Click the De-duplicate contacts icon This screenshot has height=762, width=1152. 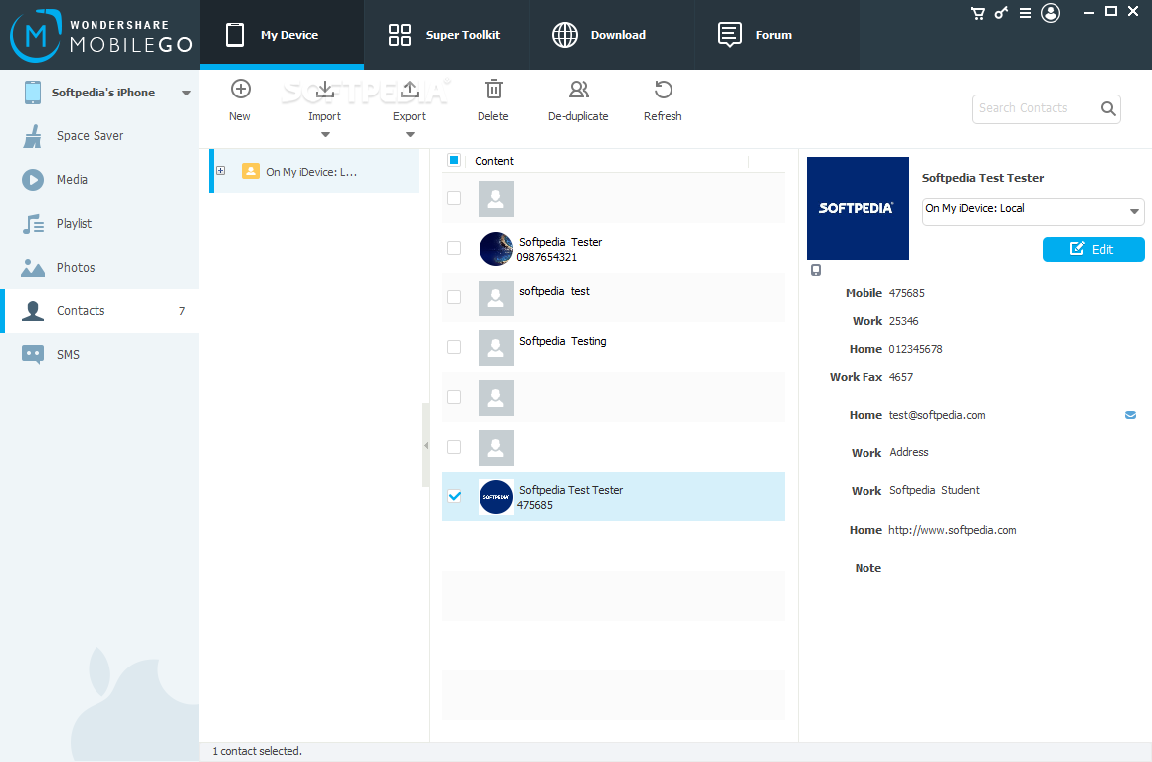[578, 89]
